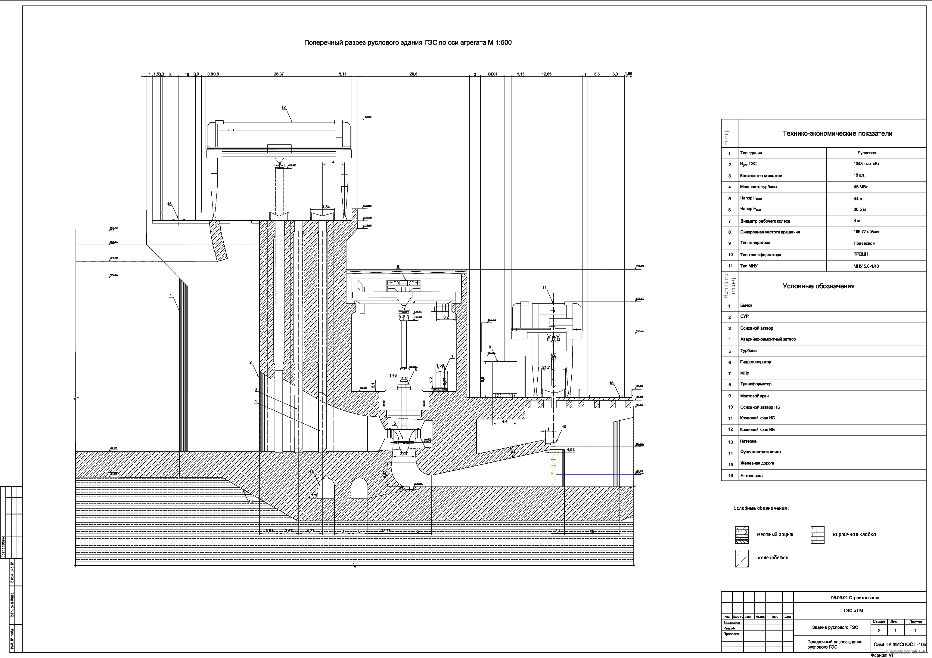Click the local soil hatch legend symbol
The image size is (932, 658).
click(x=742, y=535)
